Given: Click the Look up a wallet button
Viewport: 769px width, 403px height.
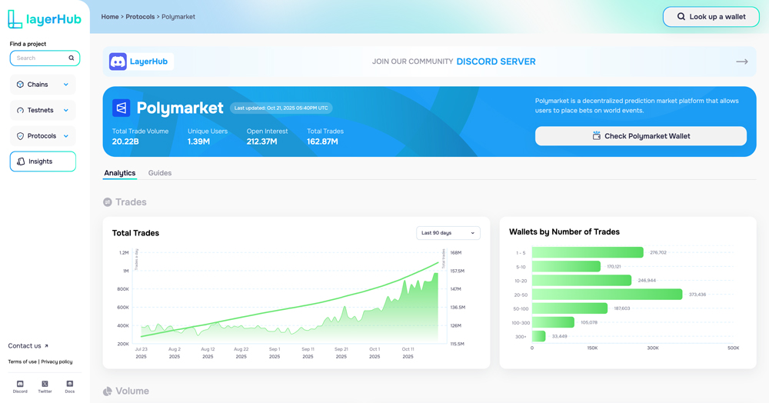Looking at the screenshot, I should click(711, 17).
